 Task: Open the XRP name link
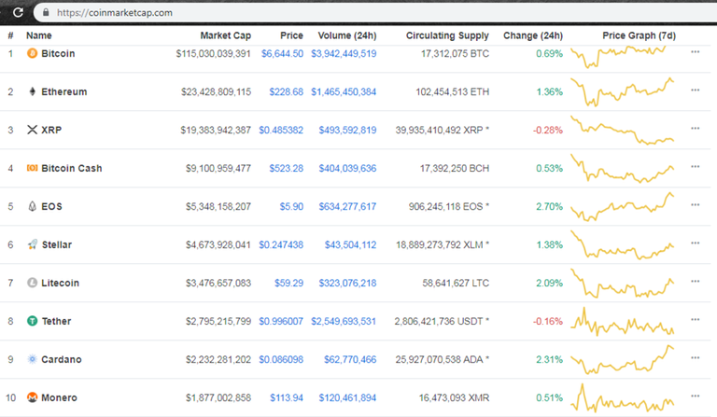click(51, 130)
